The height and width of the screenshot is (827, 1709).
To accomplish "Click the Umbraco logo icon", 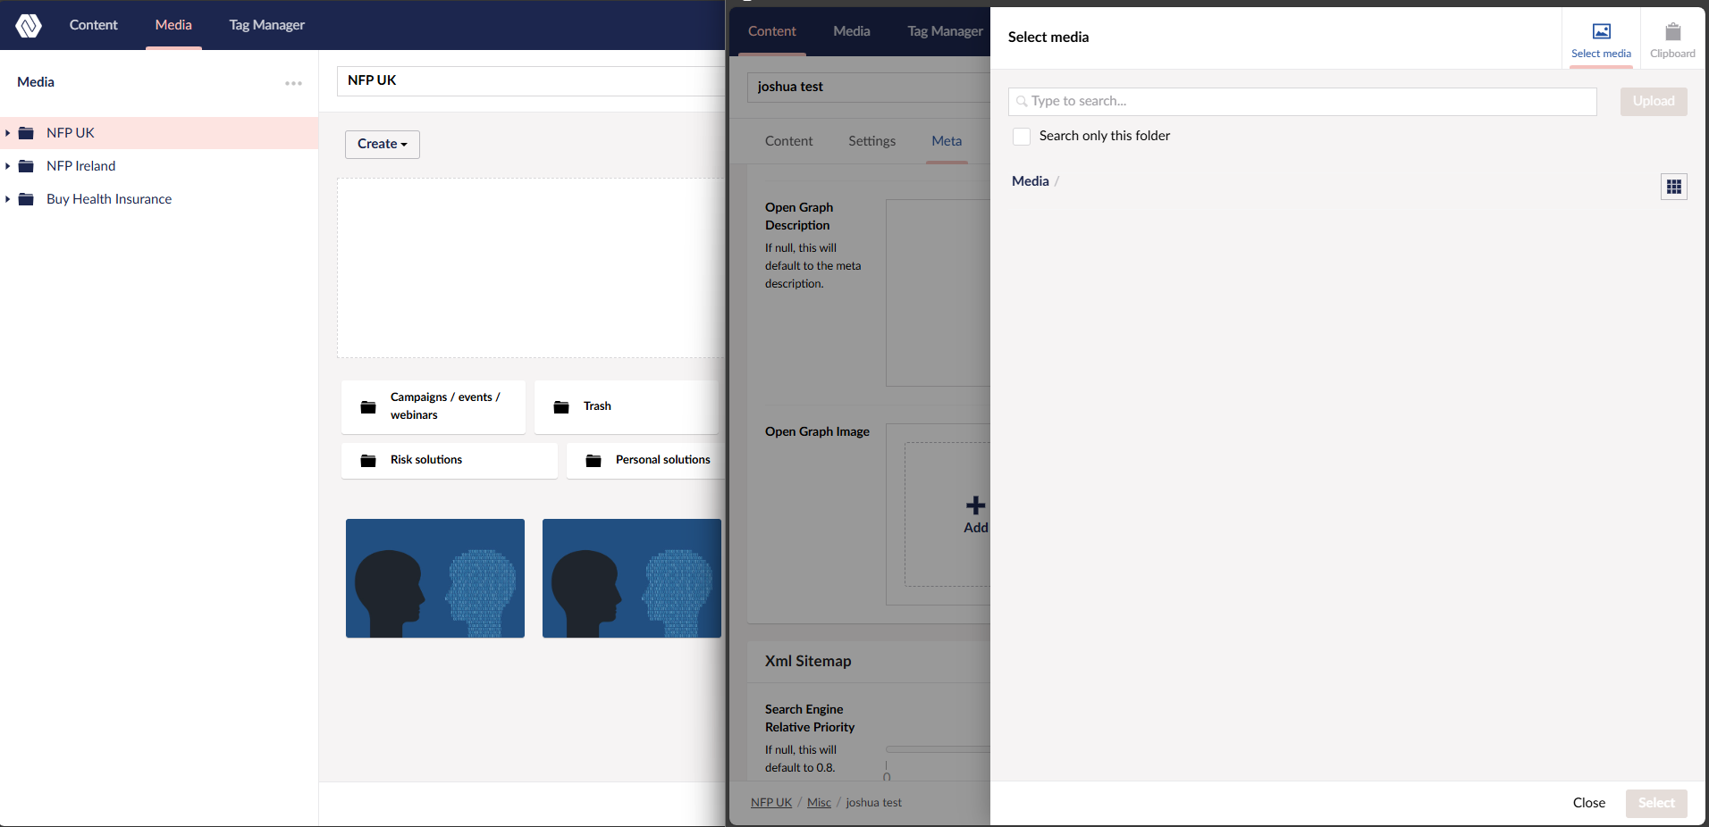I will tap(29, 25).
